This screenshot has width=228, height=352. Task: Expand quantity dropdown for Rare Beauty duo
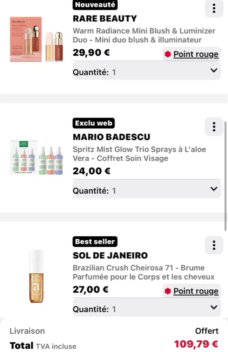point(146,71)
